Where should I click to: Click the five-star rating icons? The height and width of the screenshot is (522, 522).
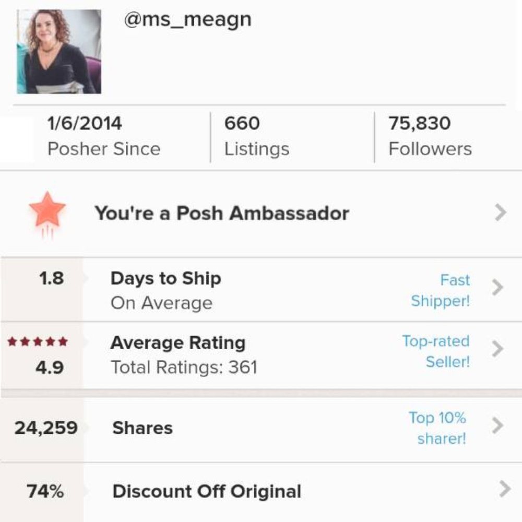[38, 341]
